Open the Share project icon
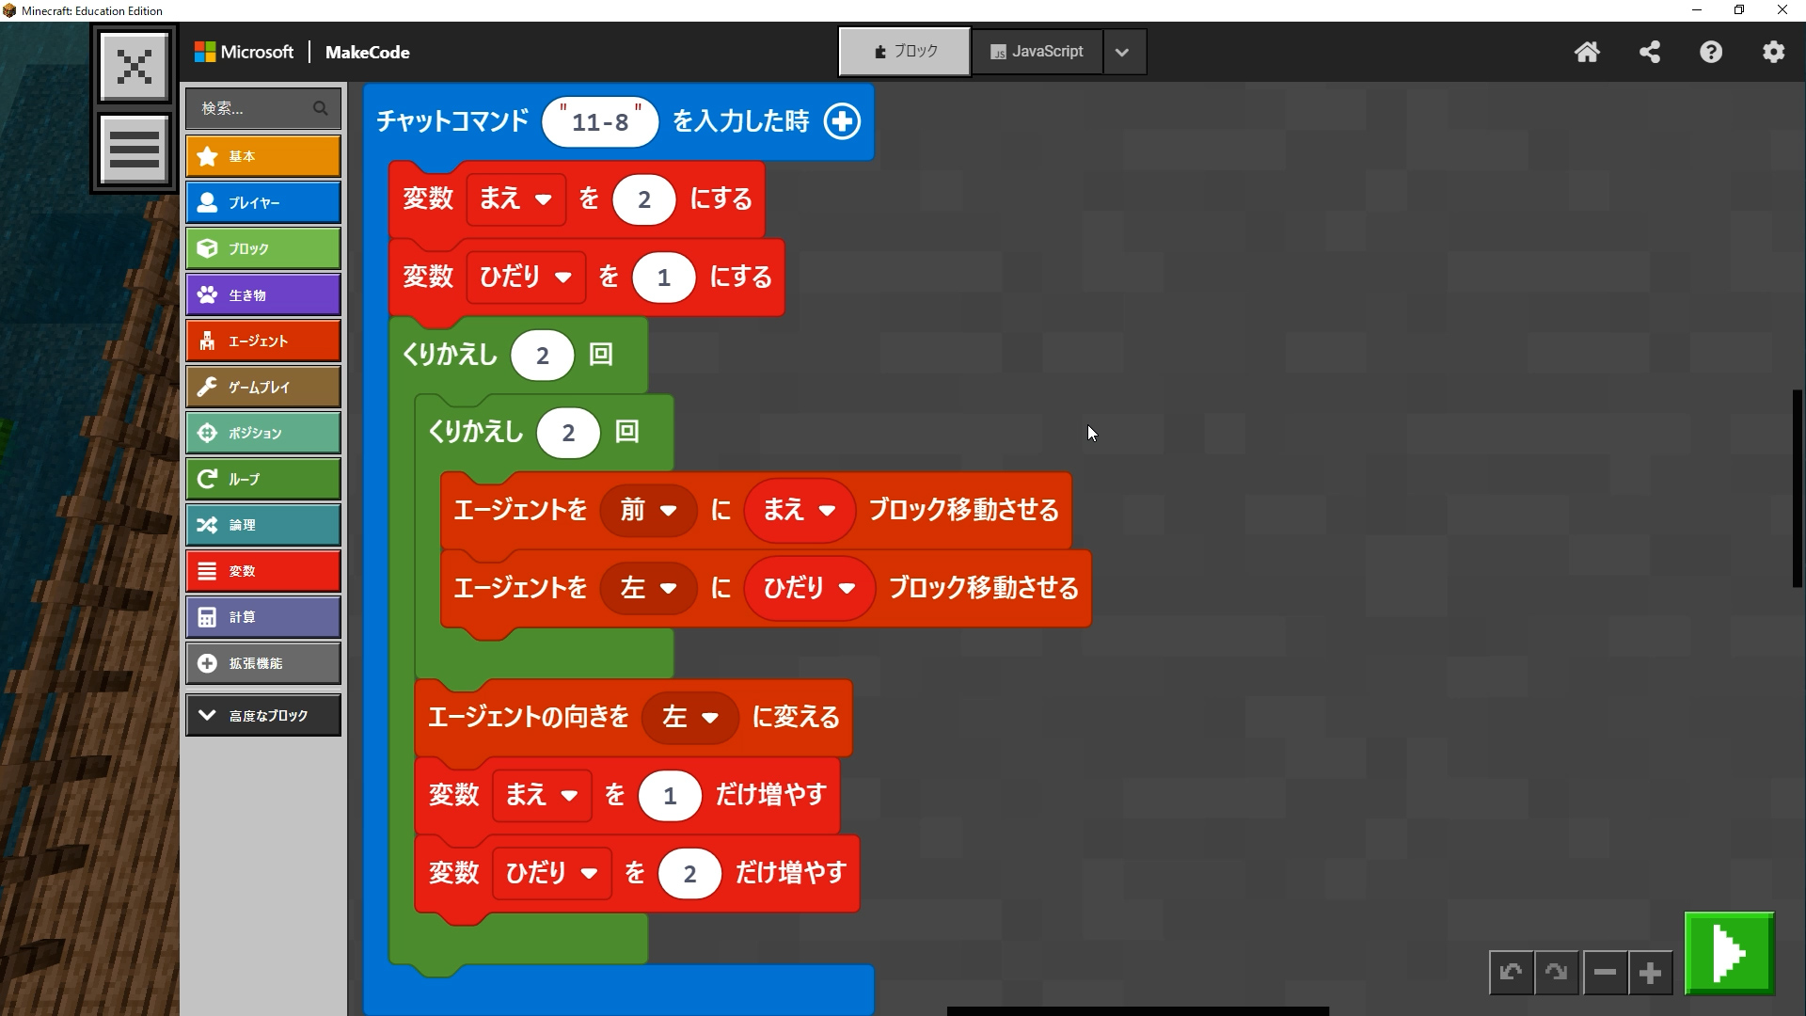 (1649, 52)
